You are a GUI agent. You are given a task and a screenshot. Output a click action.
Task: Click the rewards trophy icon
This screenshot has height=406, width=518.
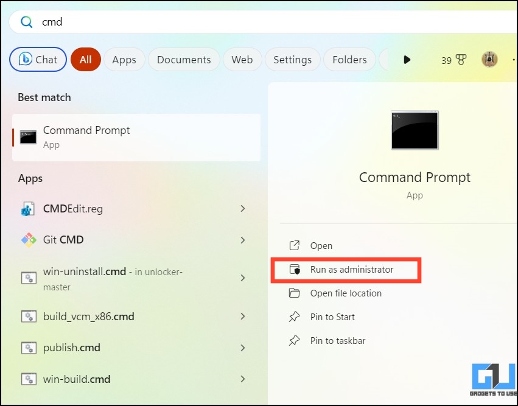click(x=461, y=60)
